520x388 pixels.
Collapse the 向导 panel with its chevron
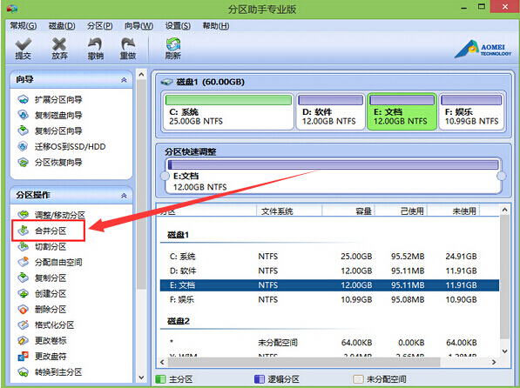point(124,80)
